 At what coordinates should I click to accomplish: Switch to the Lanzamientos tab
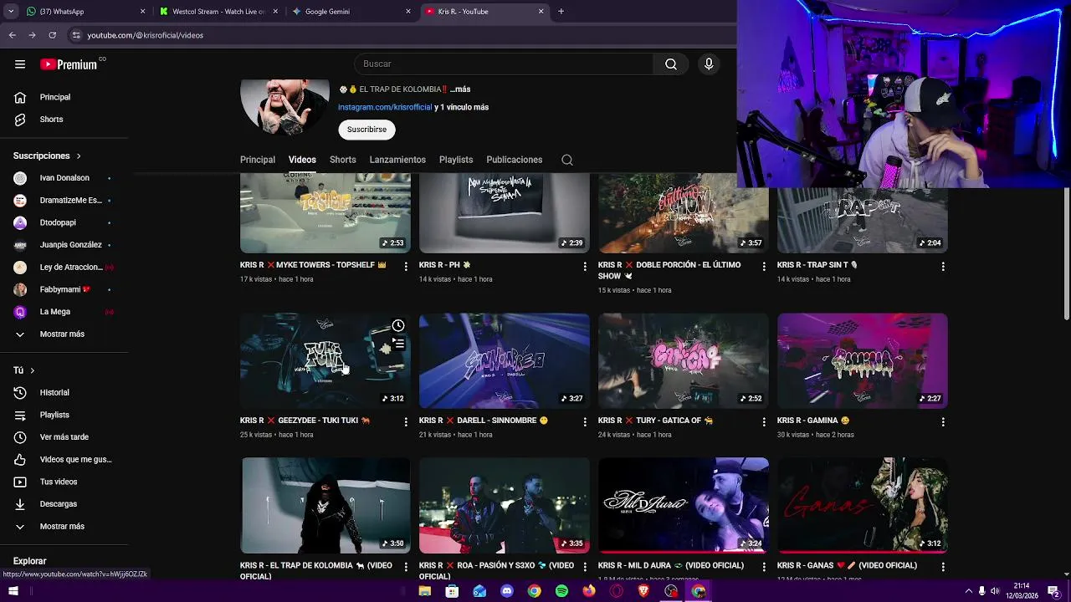point(397,160)
